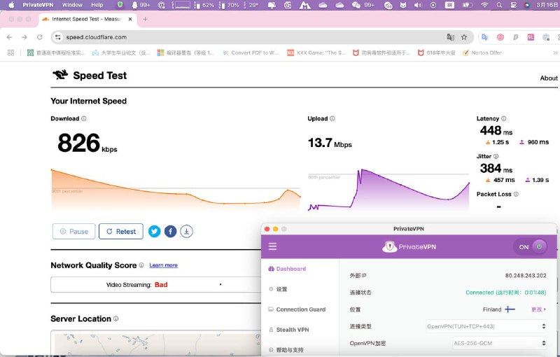
Task: Share results on Facebook
Action: pyautogui.click(x=170, y=231)
